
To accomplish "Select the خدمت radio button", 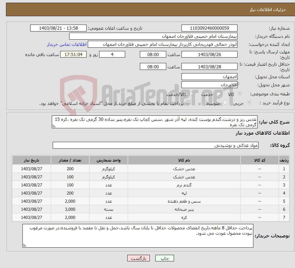I will pos(218,94).
